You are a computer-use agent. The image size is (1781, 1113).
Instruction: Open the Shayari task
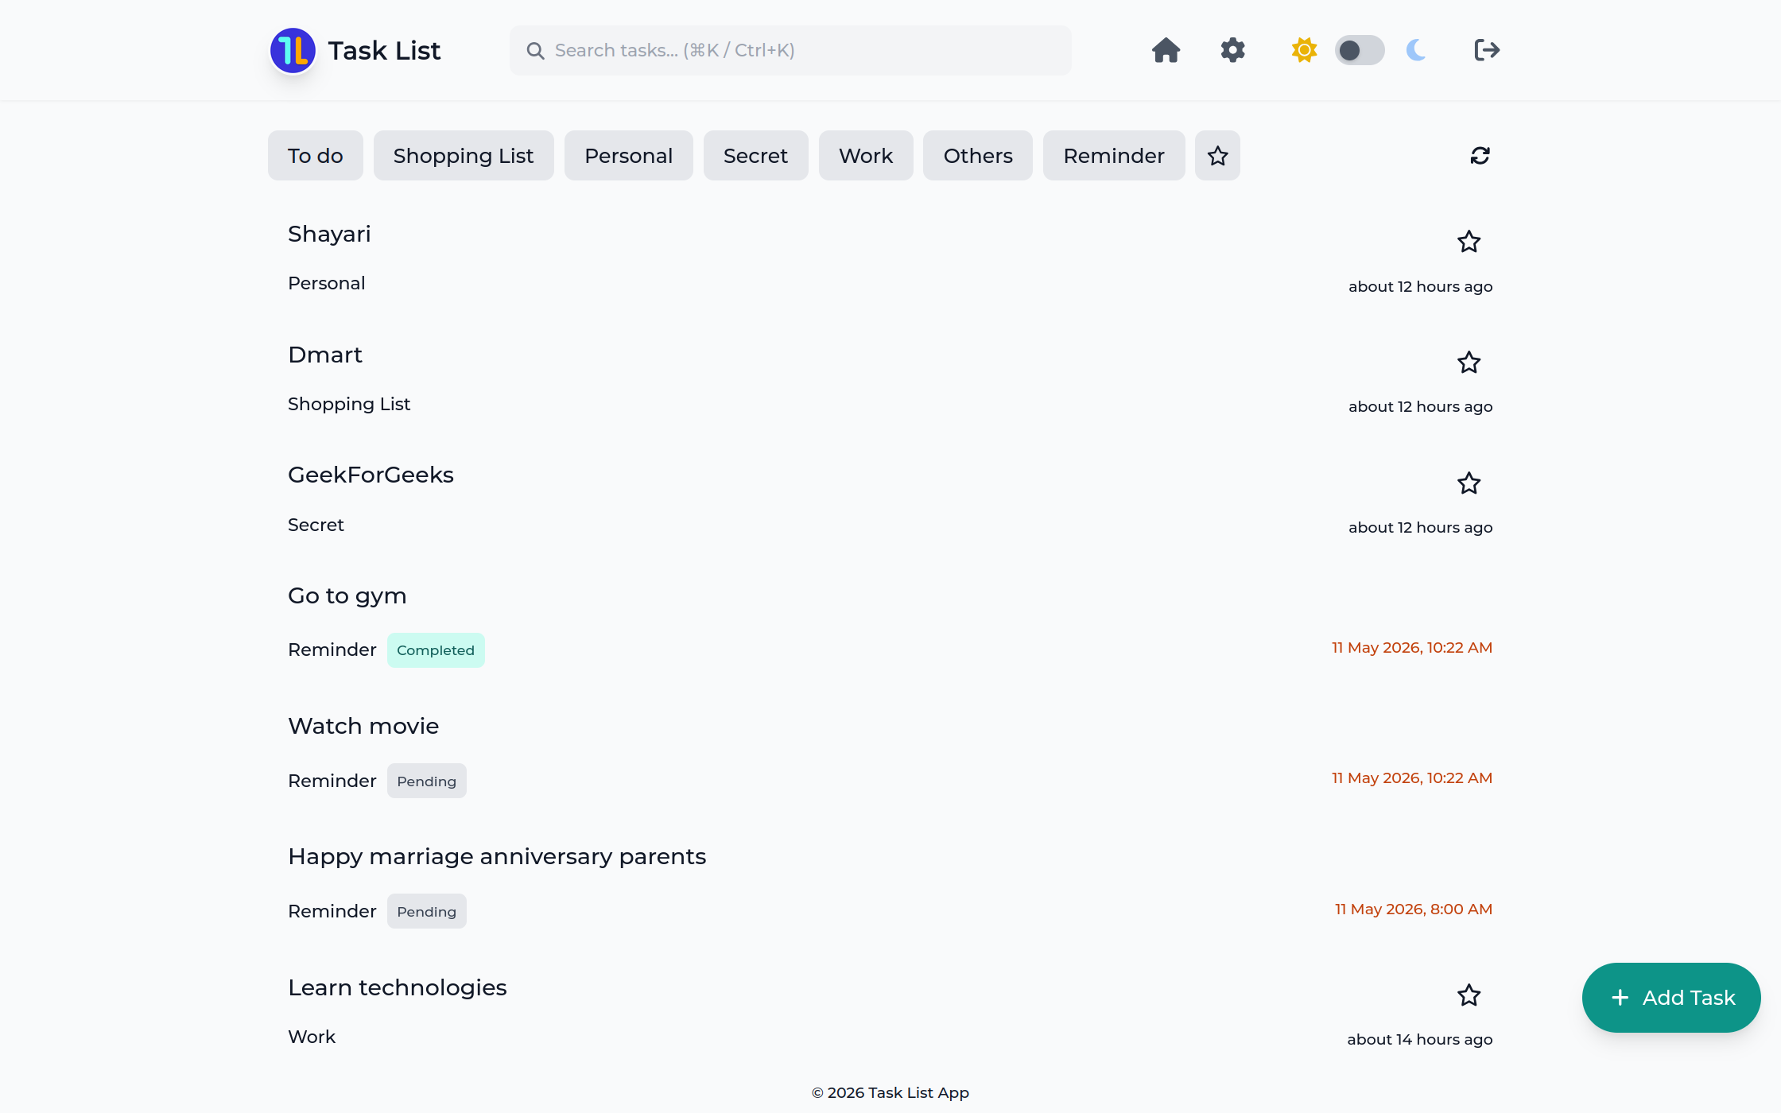(329, 234)
